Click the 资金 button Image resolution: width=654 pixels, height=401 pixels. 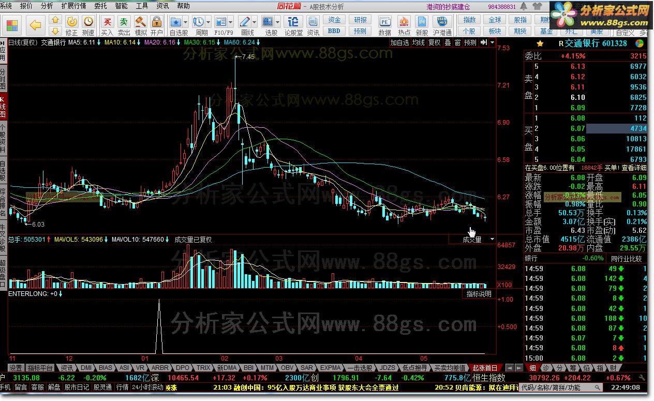[334, 20]
